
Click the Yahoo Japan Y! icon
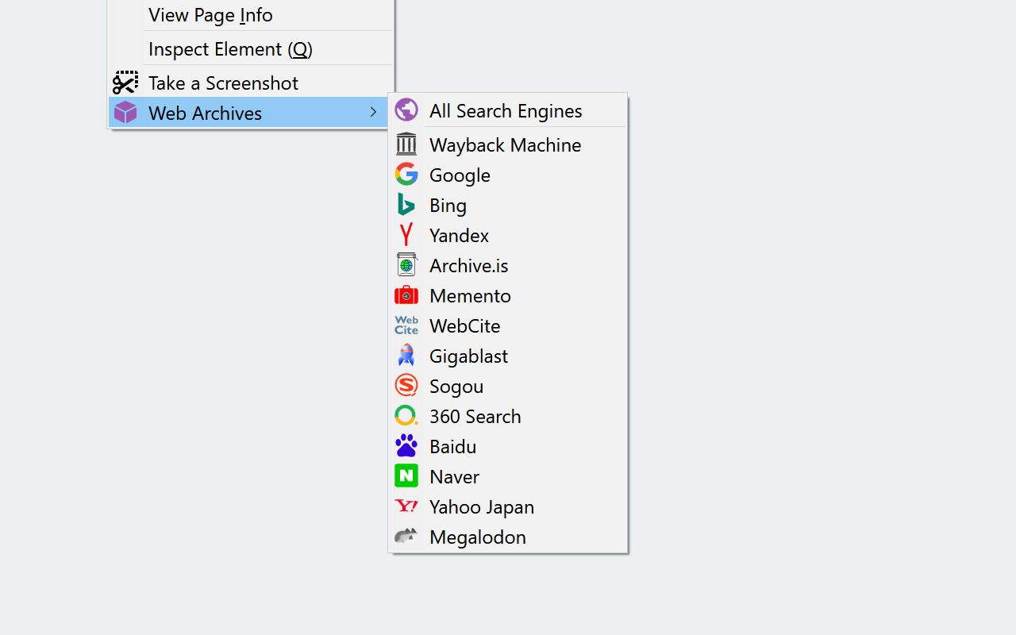[406, 506]
